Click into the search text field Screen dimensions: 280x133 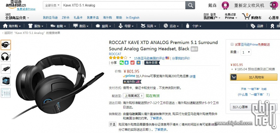[x=123, y=5]
